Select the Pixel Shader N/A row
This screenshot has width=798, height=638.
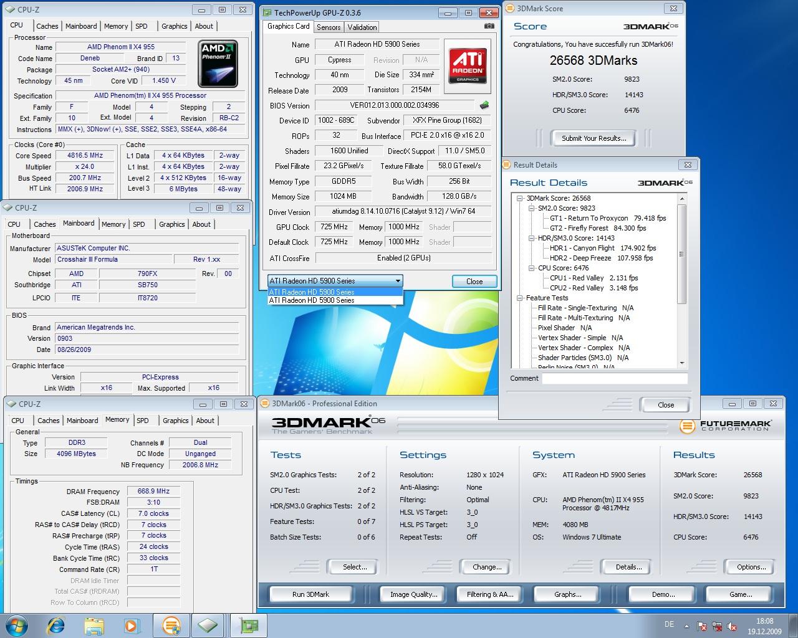pyautogui.click(x=564, y=328)
